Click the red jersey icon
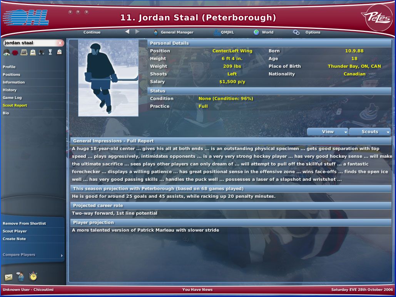Image resolution: width=396 pixels, height=297 pixels. (15, 52)
